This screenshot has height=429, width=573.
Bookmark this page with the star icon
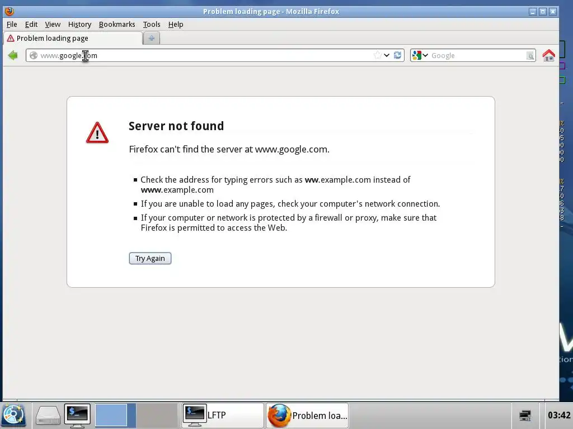click(x=378, y=55)
